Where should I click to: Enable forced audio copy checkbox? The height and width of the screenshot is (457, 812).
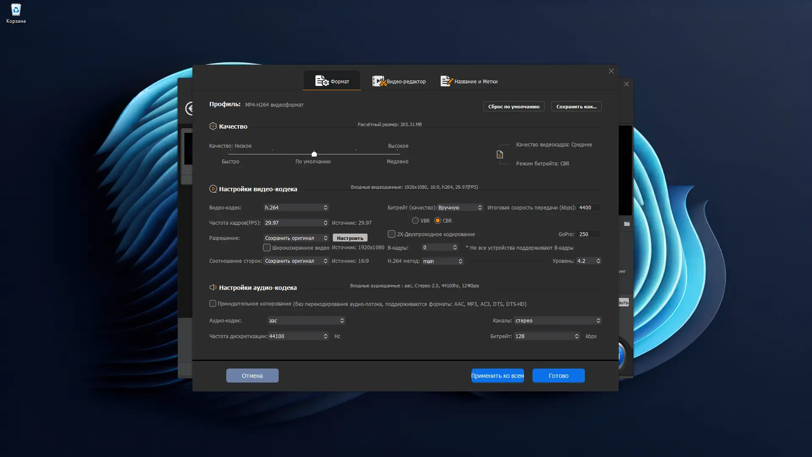pos(213,303)
